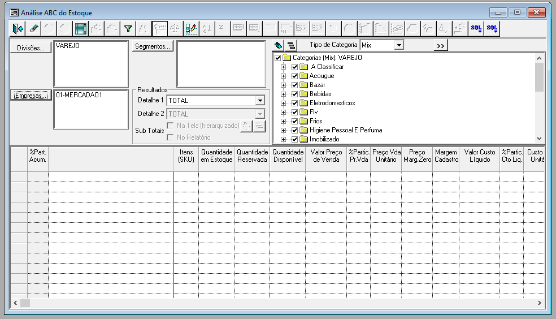Select 01-MERCADAO1 in the companies list
Screen dimensions: 556x319
click(x=79, y=95)
